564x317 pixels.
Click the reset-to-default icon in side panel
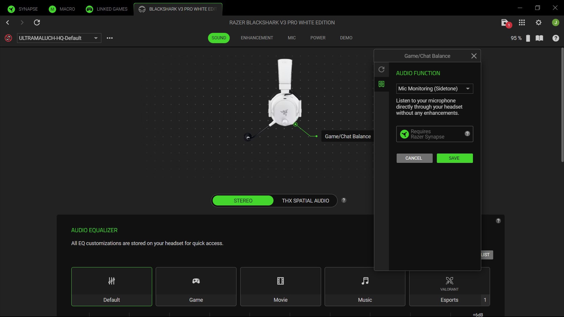[381, 70]
